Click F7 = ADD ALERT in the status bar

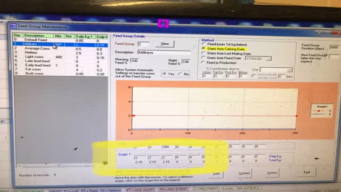[x=140, y=190]
